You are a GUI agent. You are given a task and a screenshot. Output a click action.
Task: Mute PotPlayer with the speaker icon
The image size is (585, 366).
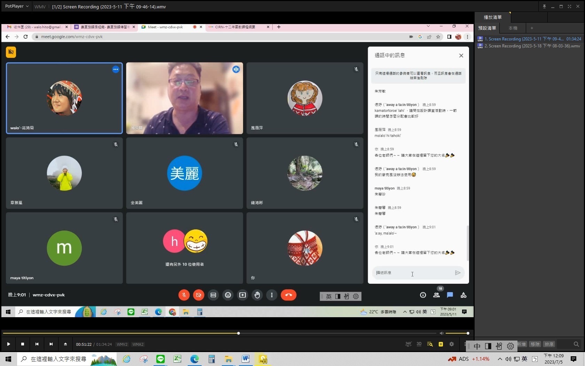pos(442,333)
